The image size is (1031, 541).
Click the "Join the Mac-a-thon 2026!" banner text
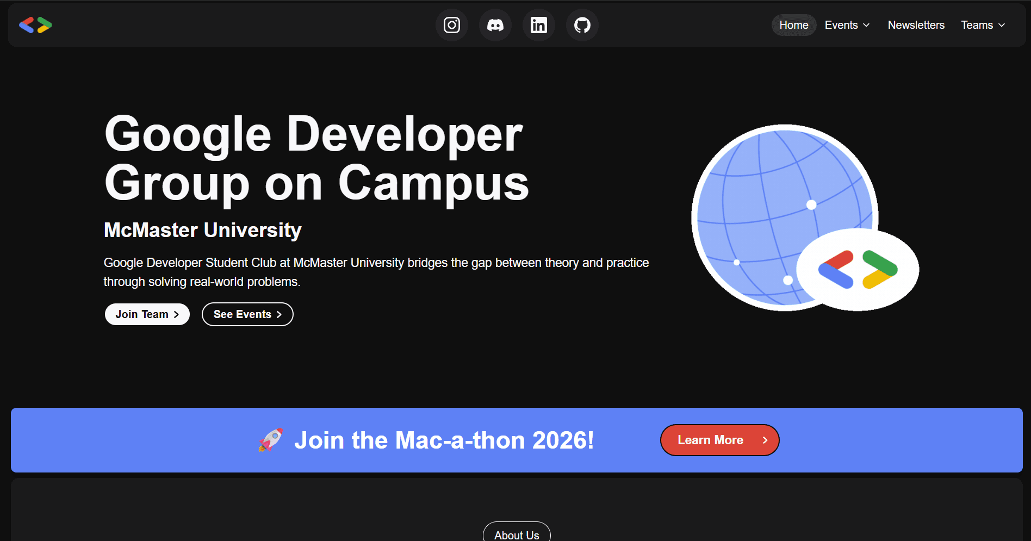[444, 440]
